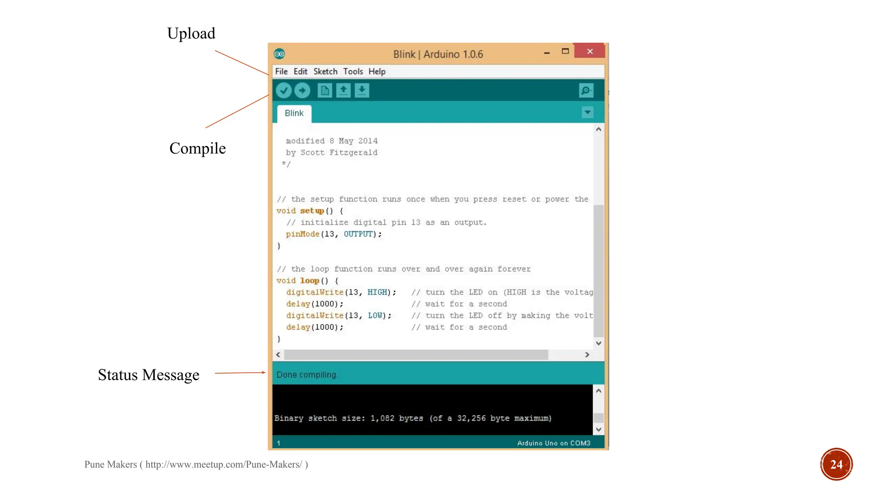
Task: Open a sketch with the up-arrow icon
Action: pyautogui.click(x=343, y=90)
